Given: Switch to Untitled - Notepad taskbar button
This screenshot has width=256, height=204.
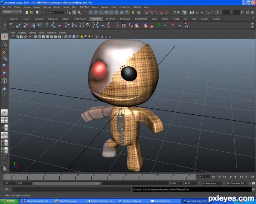Looking at the screenshot, I should click(x=134, y=201).
